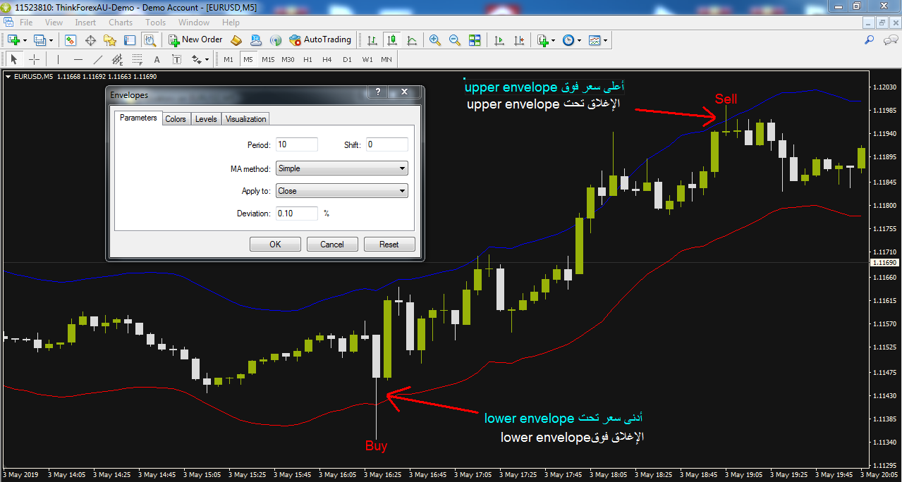The height and width of the screenshot is (482, 902).
Task: Click the Deviation input field
Action: click(296, 213)
